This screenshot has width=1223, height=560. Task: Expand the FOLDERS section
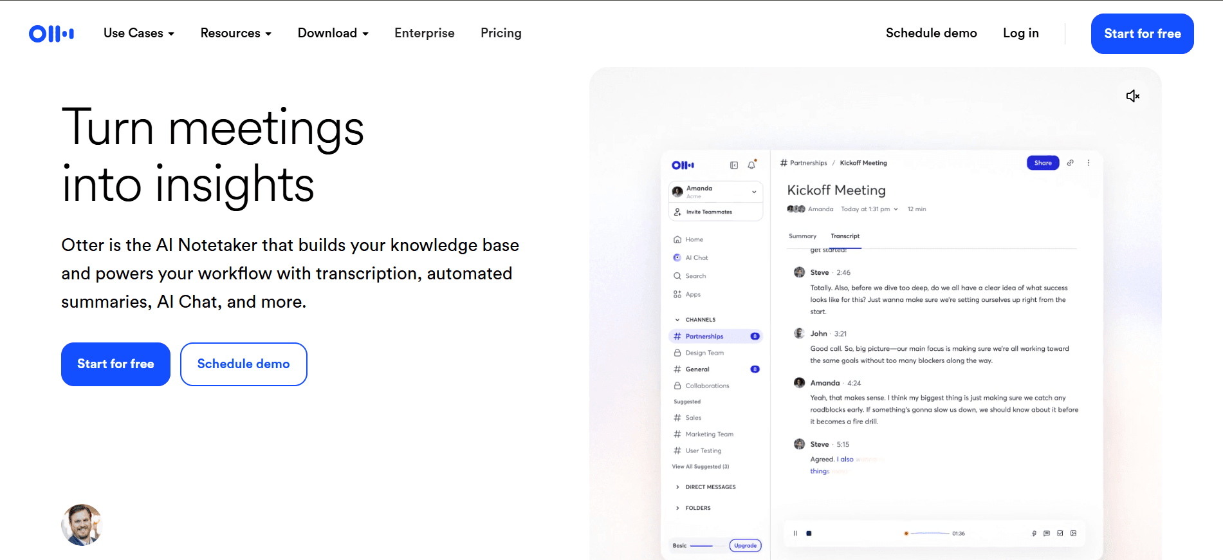[x=693, y=509]
